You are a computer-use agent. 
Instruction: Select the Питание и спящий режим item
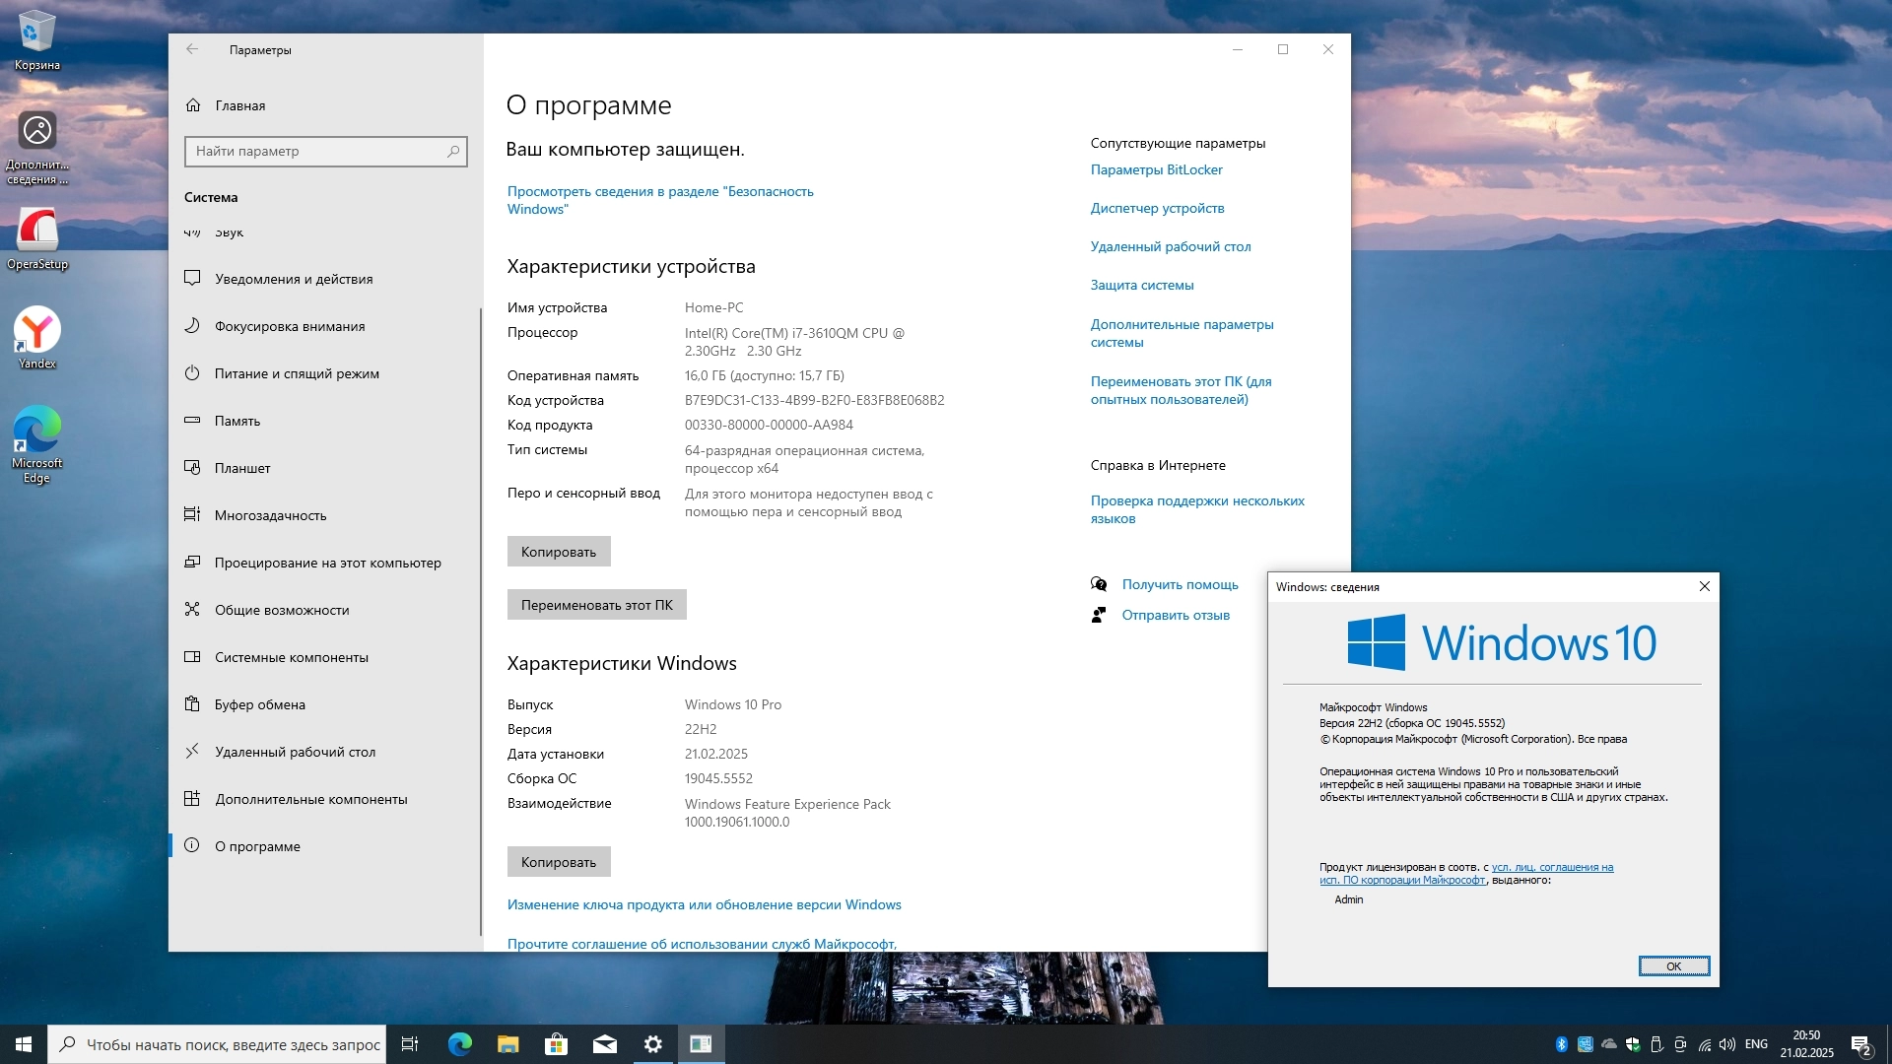296,373
